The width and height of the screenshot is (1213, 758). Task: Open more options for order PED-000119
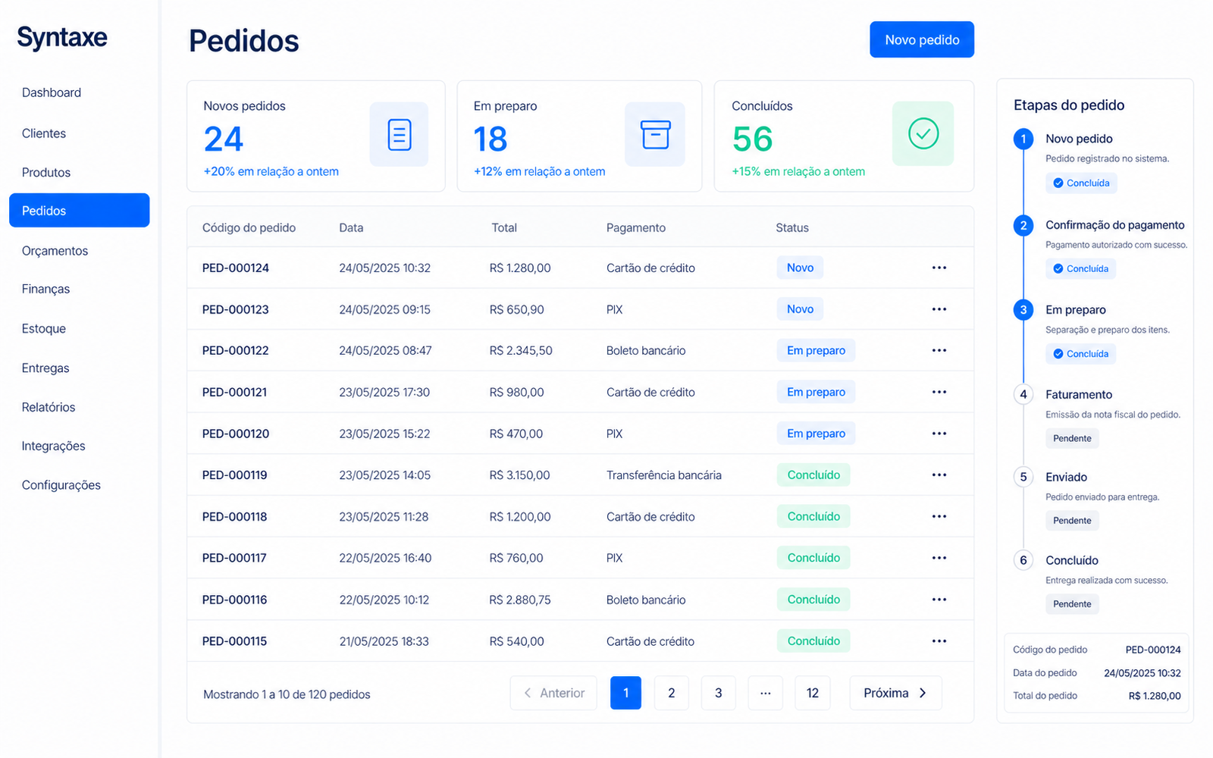[x=939, y=475]
